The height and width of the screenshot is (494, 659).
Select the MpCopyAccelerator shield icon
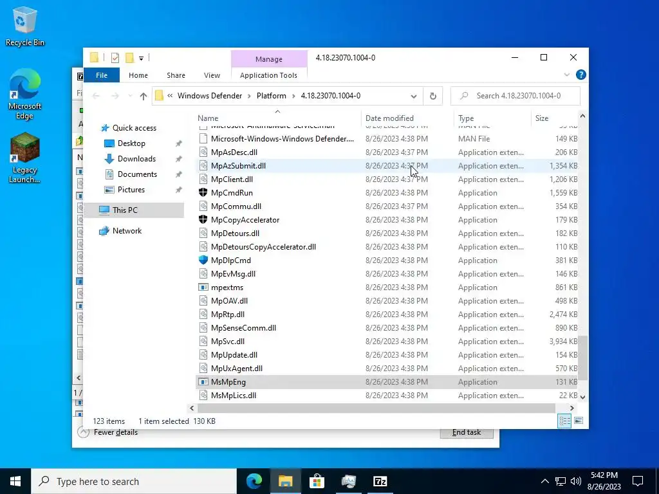(203, 220)
